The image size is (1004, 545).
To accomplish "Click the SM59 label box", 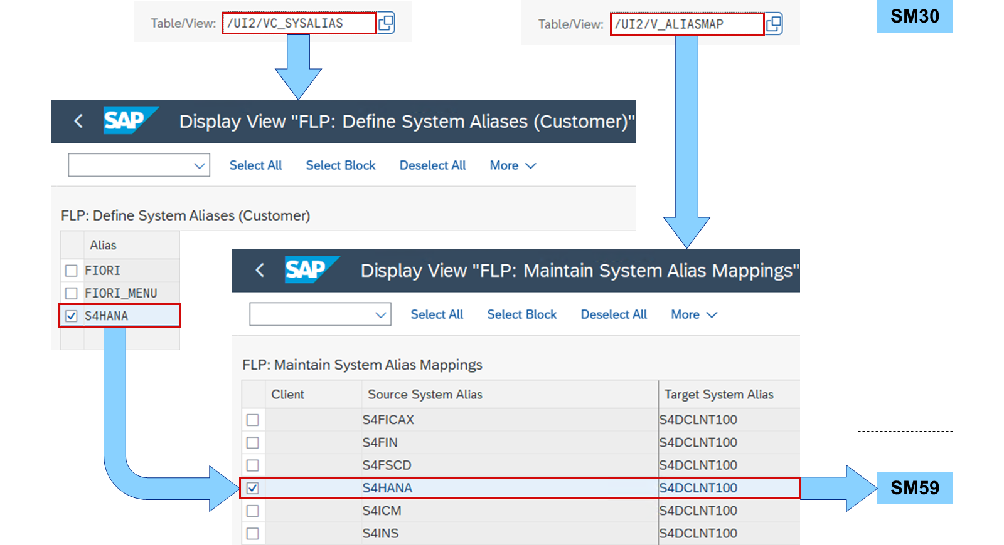I will point(915,488).
